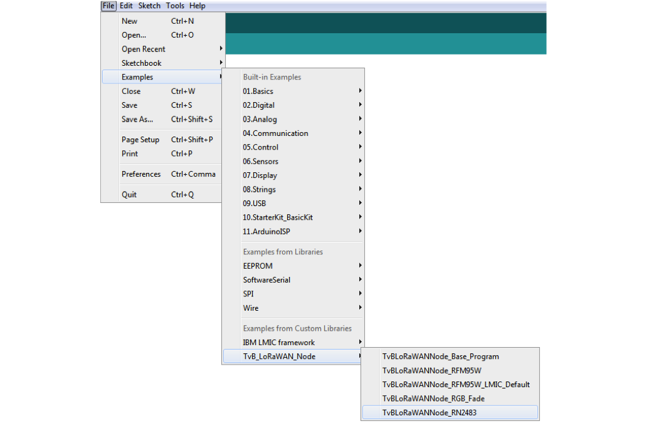Open the Help menu
Screen dimensions: 647x431
click(x=197, y=6)
